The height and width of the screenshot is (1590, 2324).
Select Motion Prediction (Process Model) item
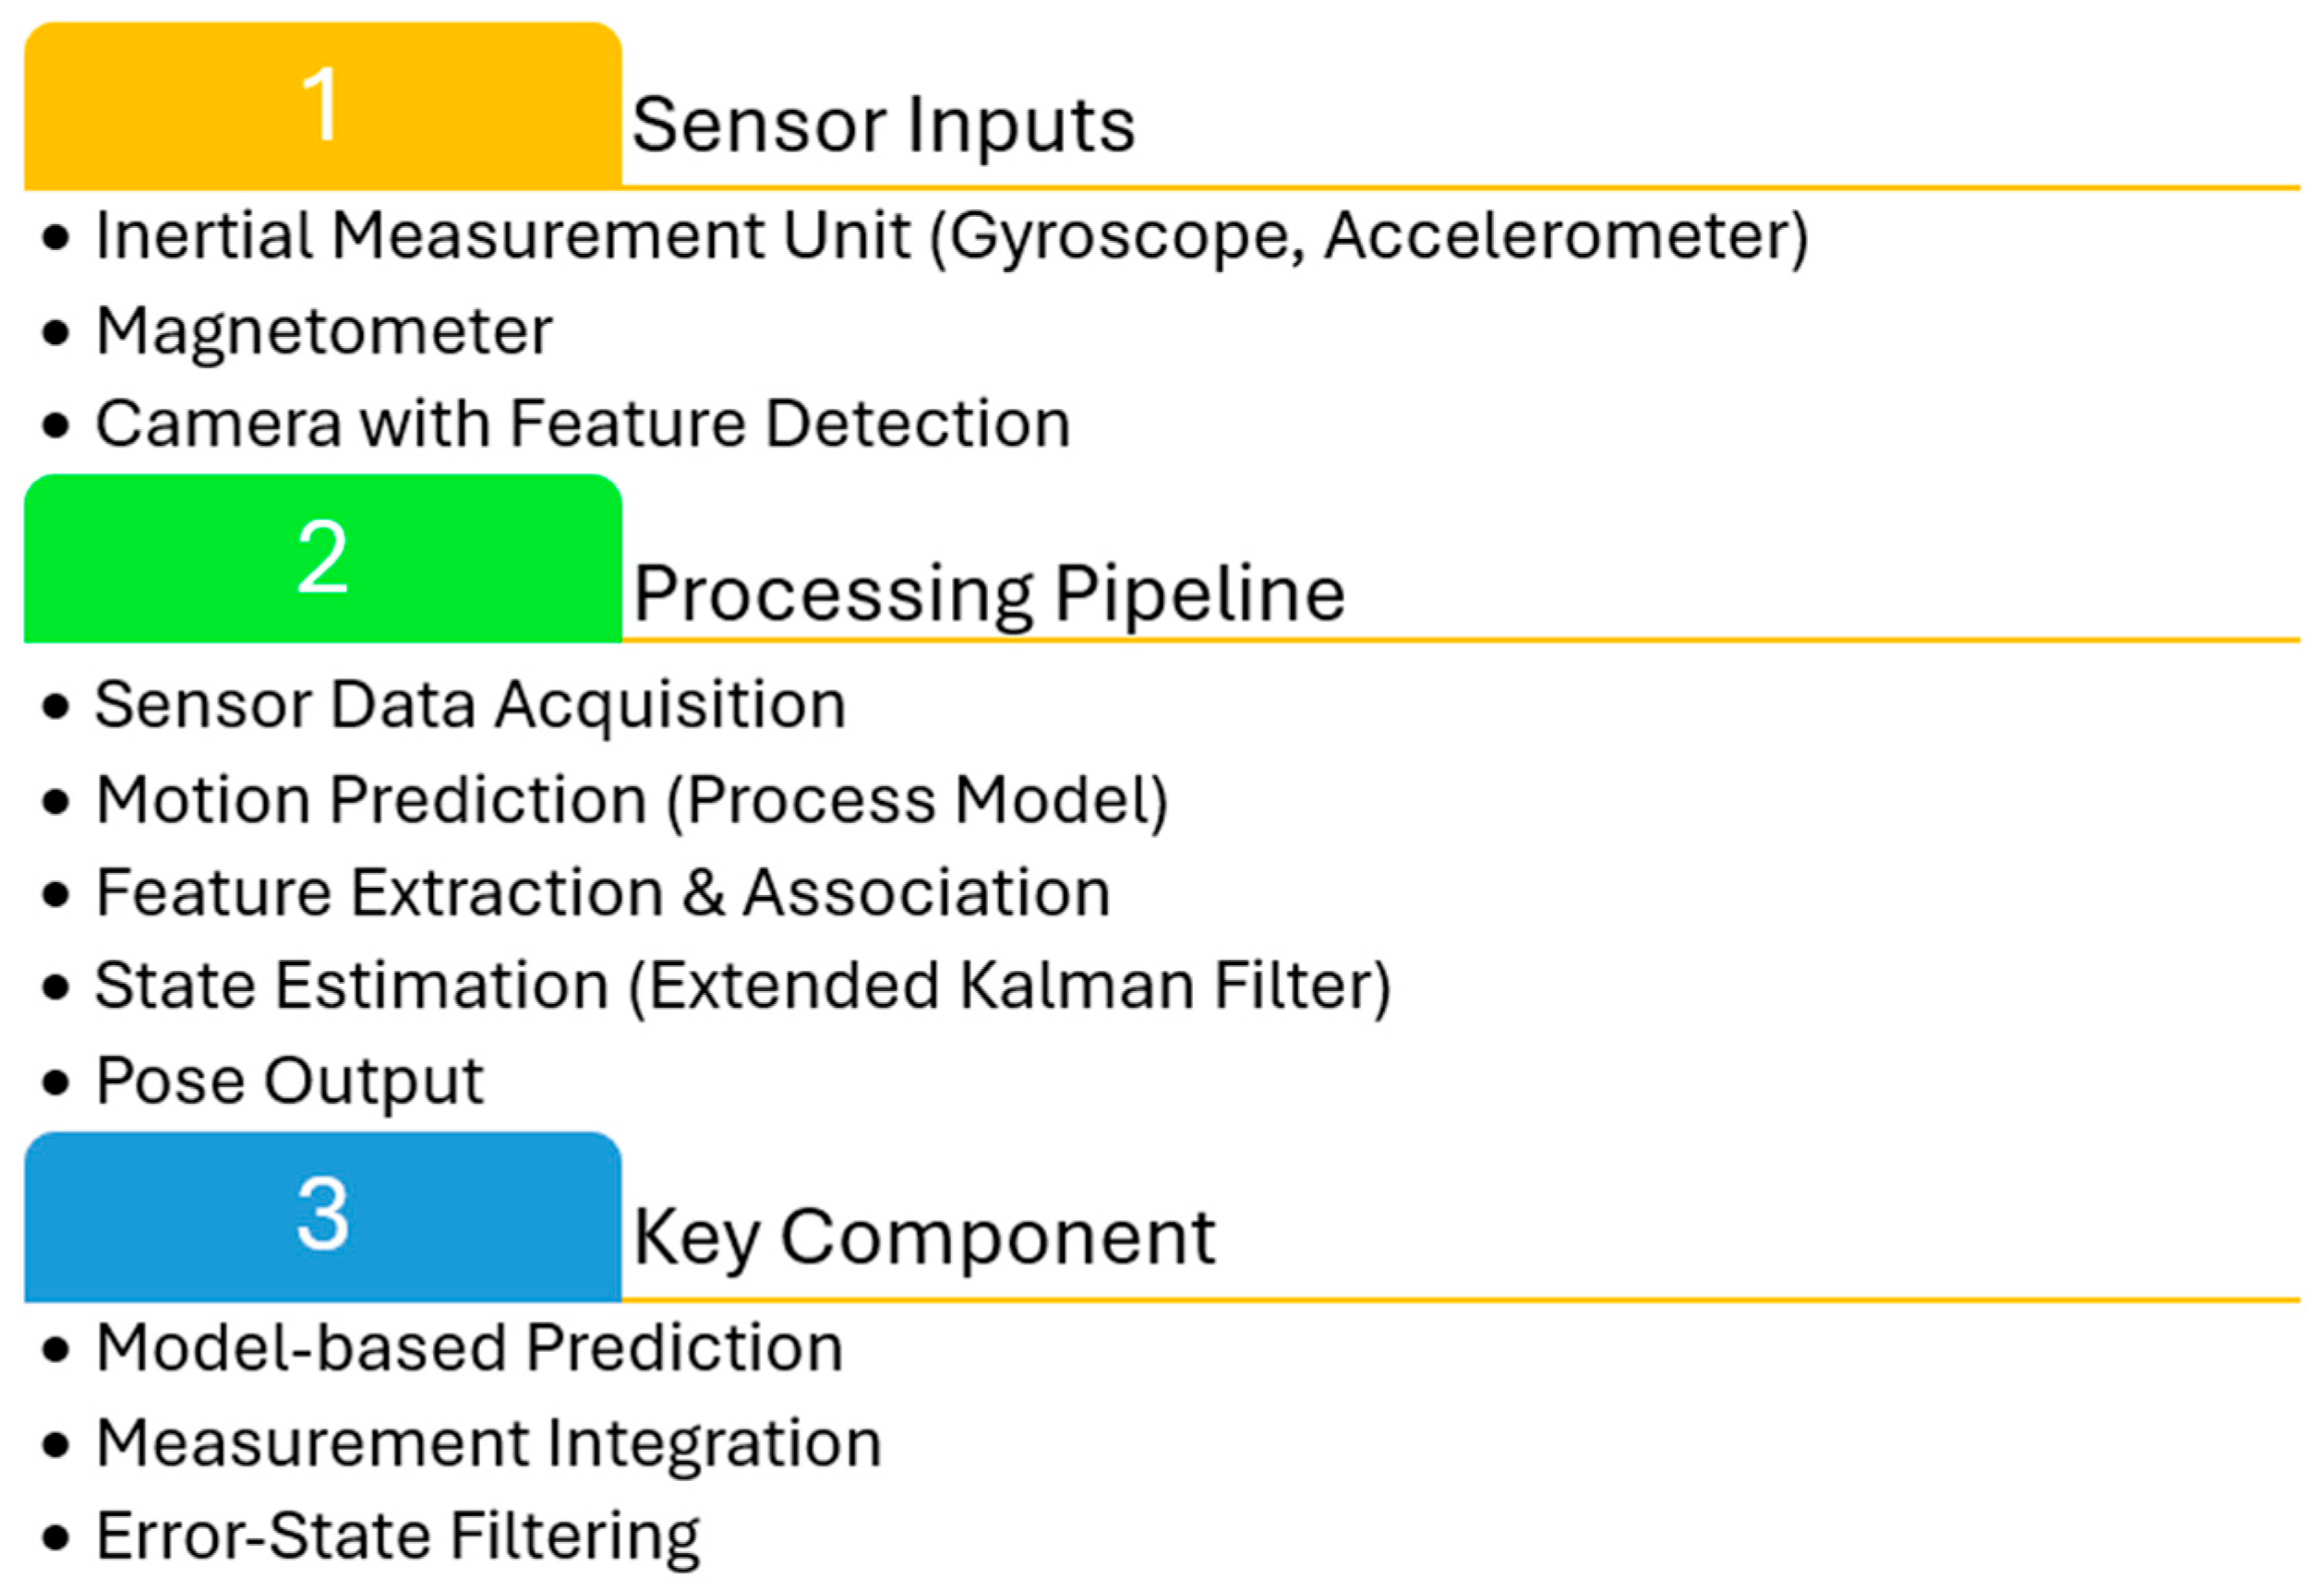coord(631,799)
